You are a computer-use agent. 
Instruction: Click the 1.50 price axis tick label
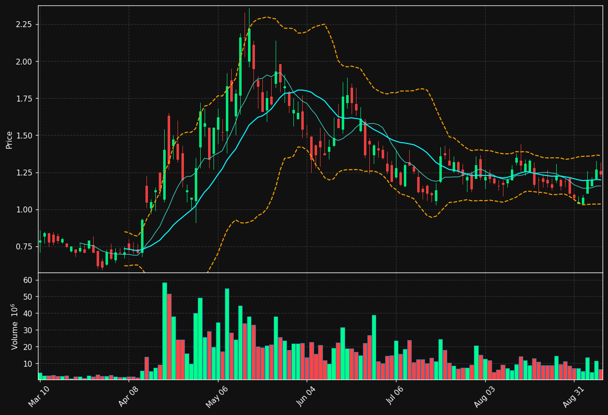pos(24,136)
